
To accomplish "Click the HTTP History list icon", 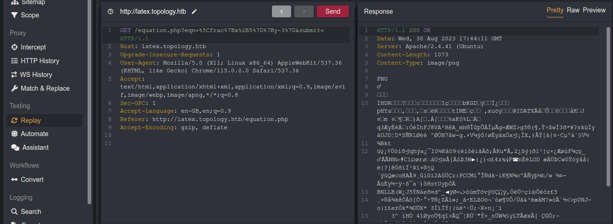I will pyautogui.click(x=15, y=61).
